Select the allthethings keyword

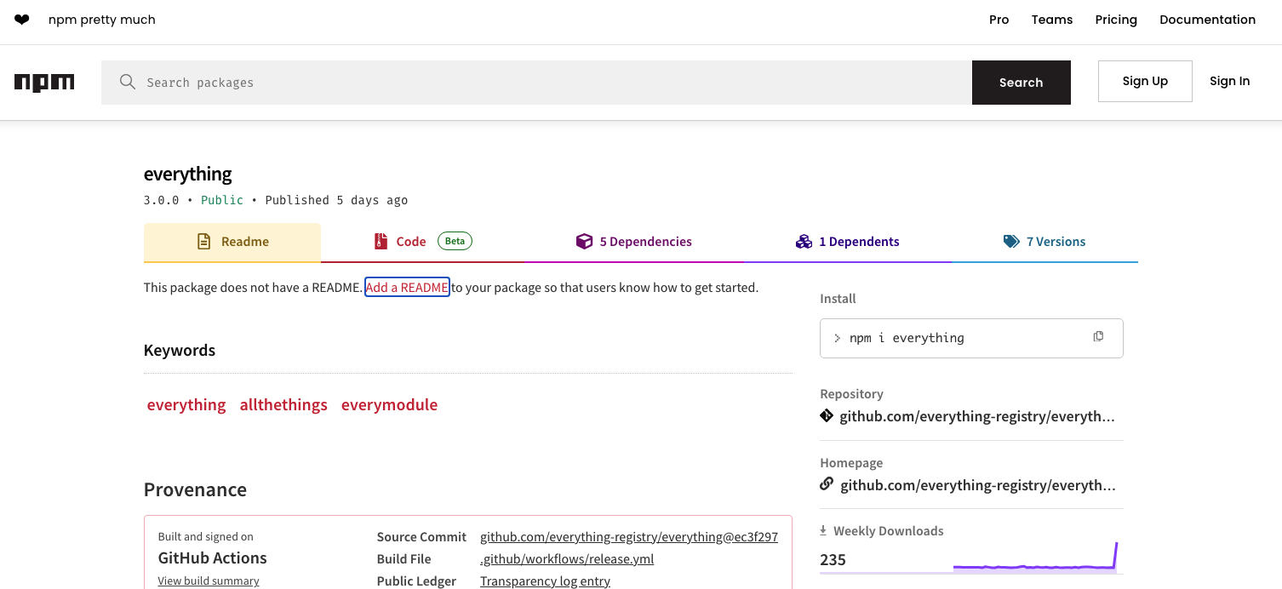[x=283, y=405]
